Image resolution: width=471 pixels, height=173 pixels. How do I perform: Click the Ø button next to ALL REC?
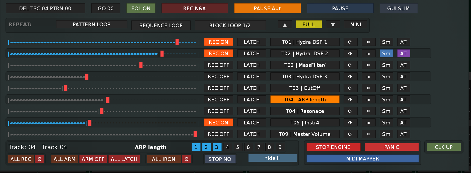point(40,159)
